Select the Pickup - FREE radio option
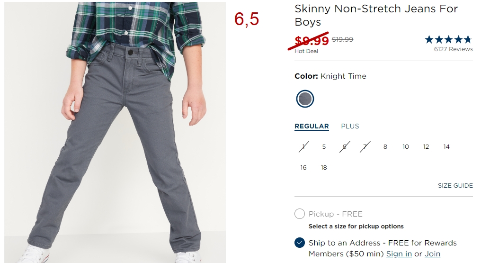The width and height of the screenshot is (490, 263). click(299, 214)
